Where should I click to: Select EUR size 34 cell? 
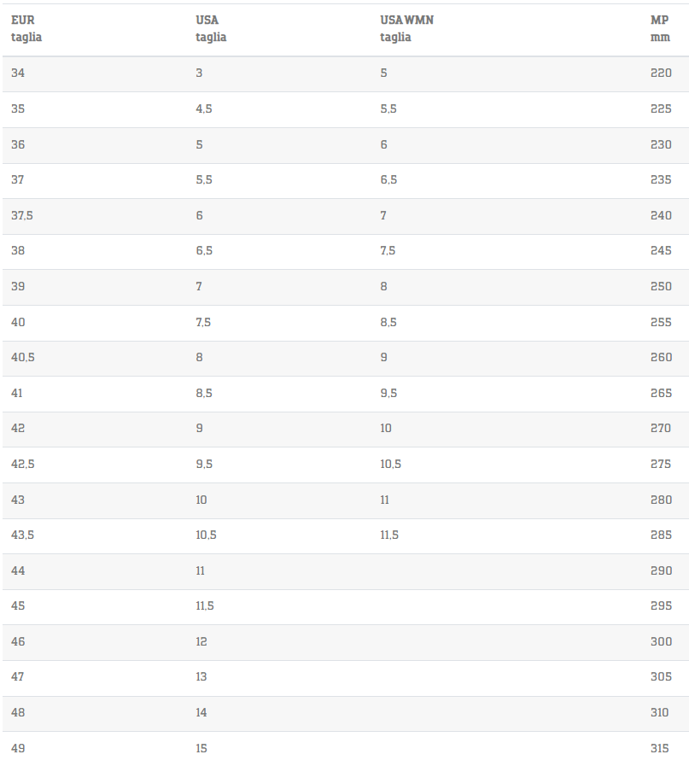coord(18,73)
